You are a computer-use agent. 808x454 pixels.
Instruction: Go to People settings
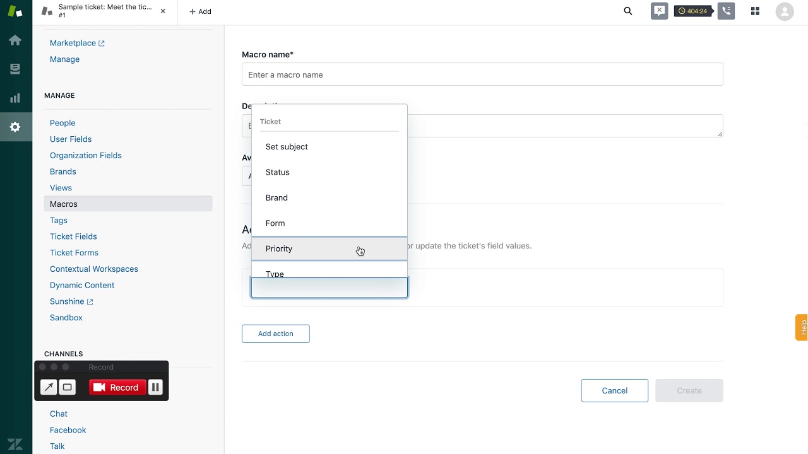pos(62,123)
